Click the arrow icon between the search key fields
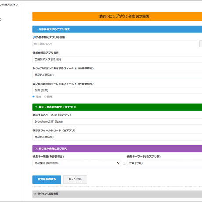The width and height of the screenshot is (202, 202). (124, 164)
